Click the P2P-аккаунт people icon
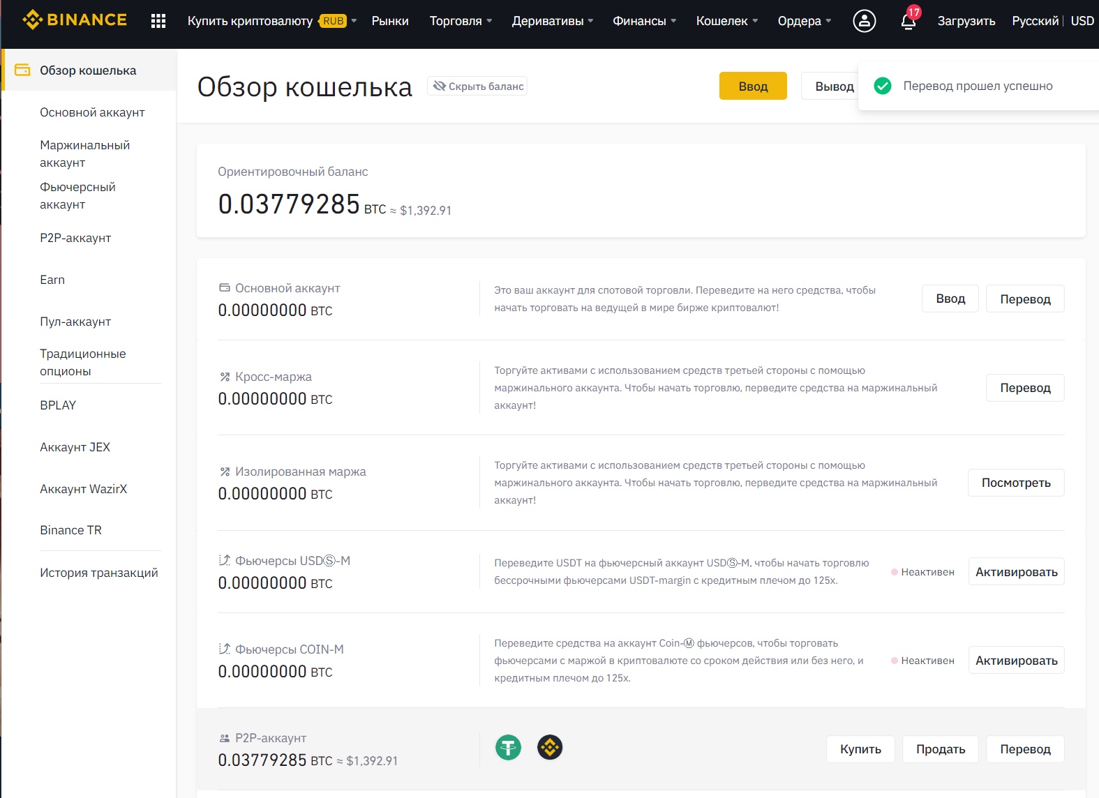 pos(225,738)
